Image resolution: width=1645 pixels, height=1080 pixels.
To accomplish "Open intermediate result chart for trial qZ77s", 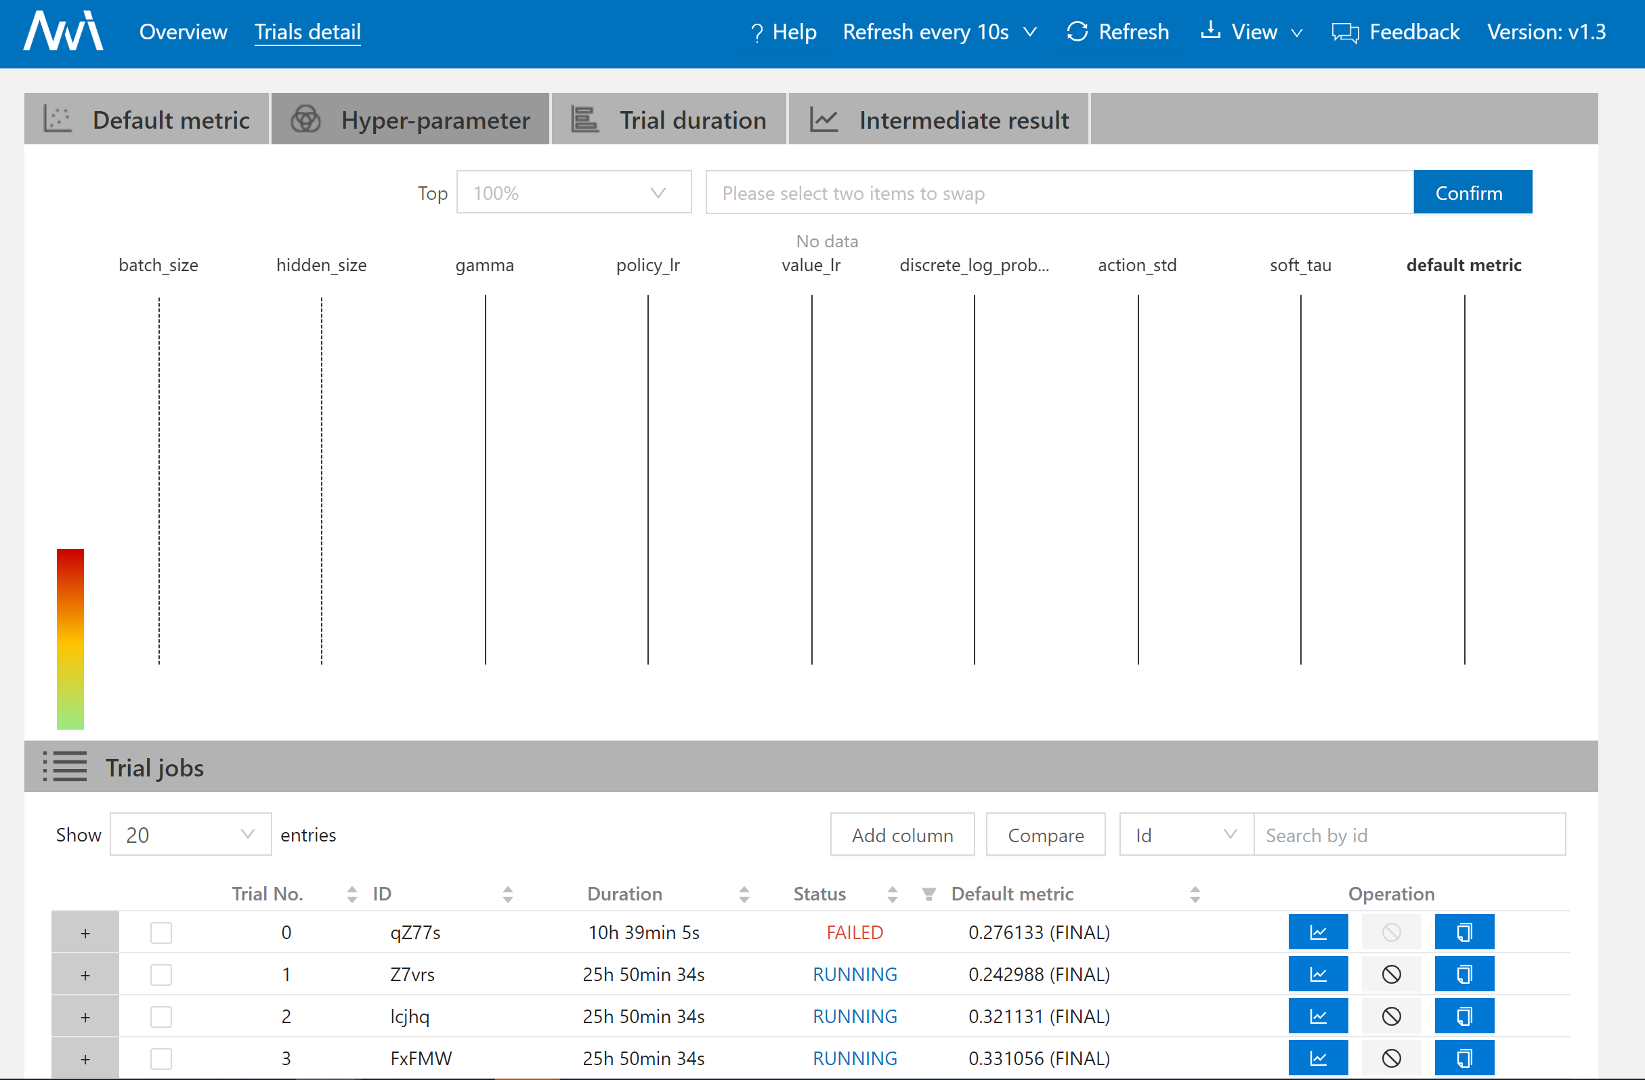I will click(1318, 932).
